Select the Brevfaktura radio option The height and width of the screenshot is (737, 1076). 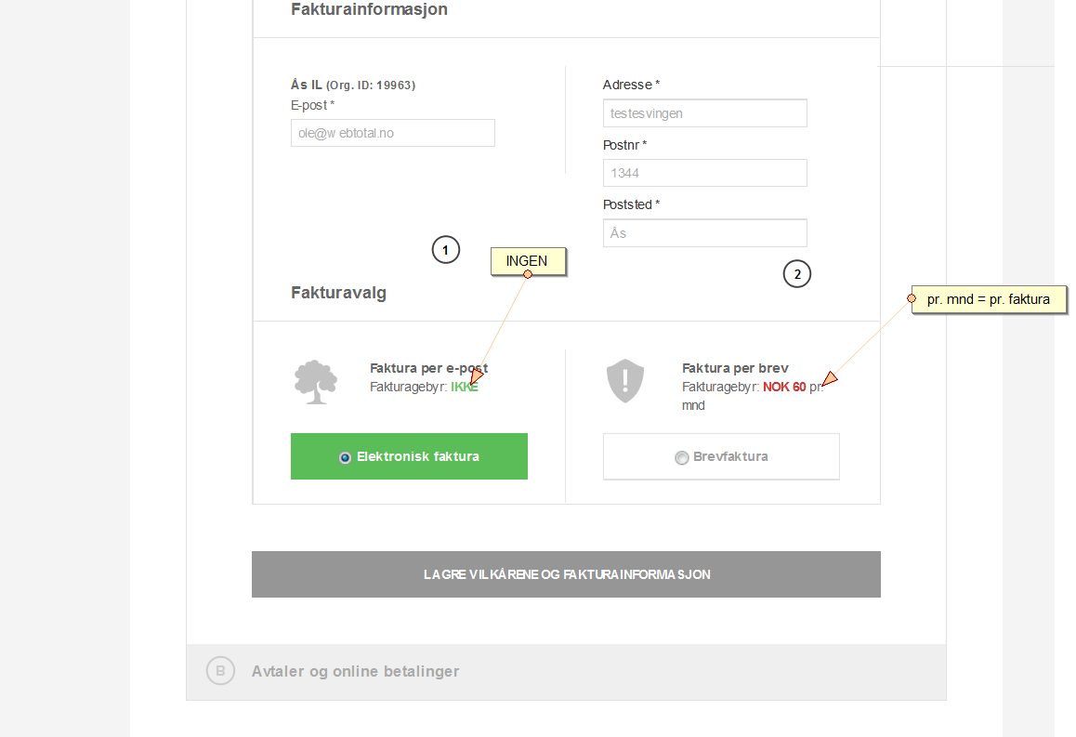[x=682, y=457]
